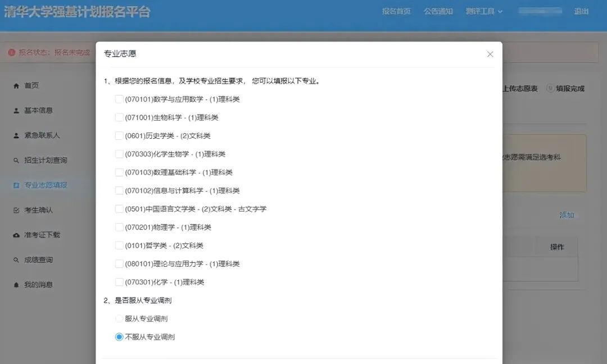Open 考生确认 in the sidebar
This screenshot has height=364, width=607.
38,210
